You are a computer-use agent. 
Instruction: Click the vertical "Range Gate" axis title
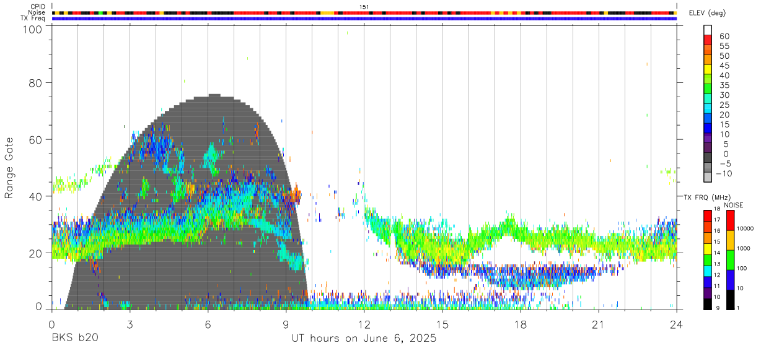[9, 168]
